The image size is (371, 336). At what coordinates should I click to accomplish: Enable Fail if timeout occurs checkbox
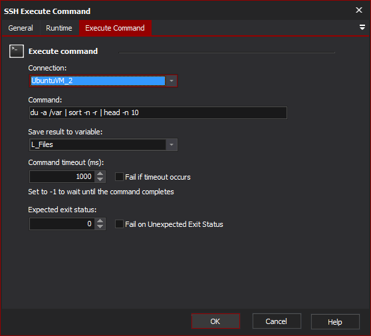tap(119, 177)
